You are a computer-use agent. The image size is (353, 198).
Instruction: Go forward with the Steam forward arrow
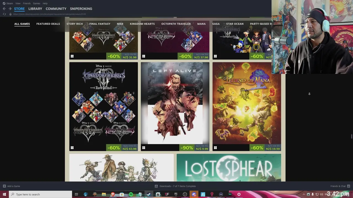click(x=10, y=9)
